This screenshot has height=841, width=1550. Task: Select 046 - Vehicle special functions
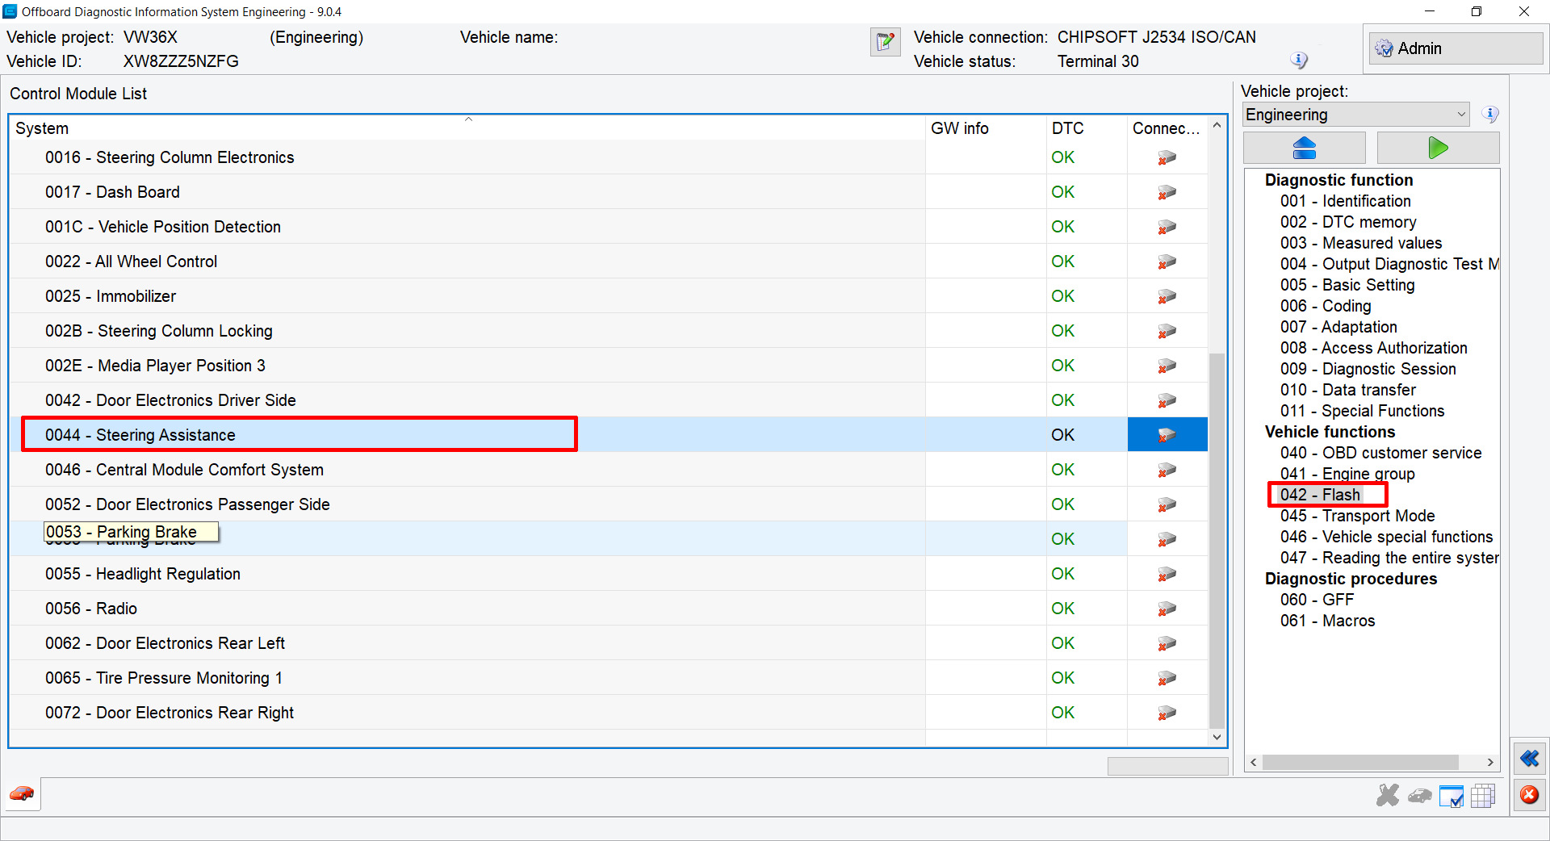pos(1386,537)
